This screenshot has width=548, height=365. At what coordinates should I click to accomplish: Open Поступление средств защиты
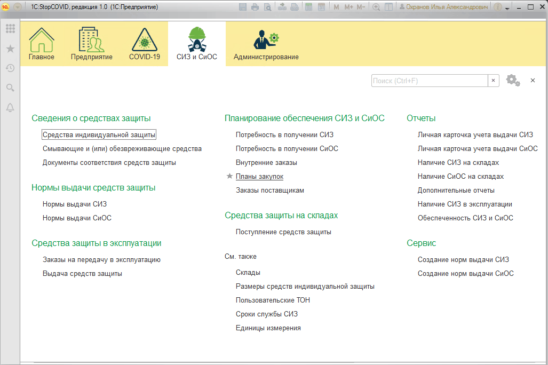coord(283,232)
